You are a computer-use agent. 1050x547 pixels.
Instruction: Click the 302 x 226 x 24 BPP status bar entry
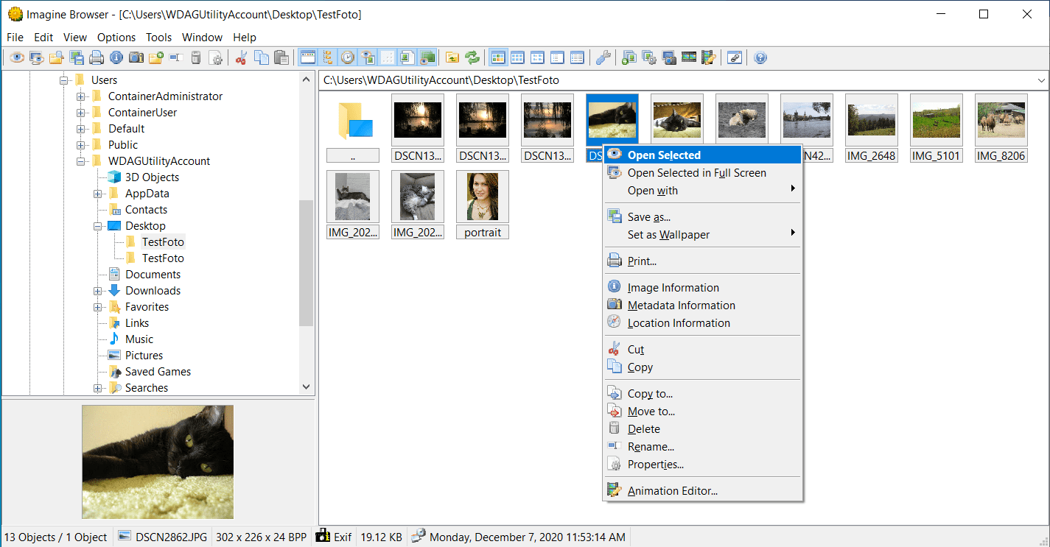coord(262,537)
